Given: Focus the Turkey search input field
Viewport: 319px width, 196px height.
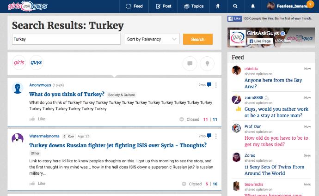Looking at the screenshot, I should click(66, 39).
